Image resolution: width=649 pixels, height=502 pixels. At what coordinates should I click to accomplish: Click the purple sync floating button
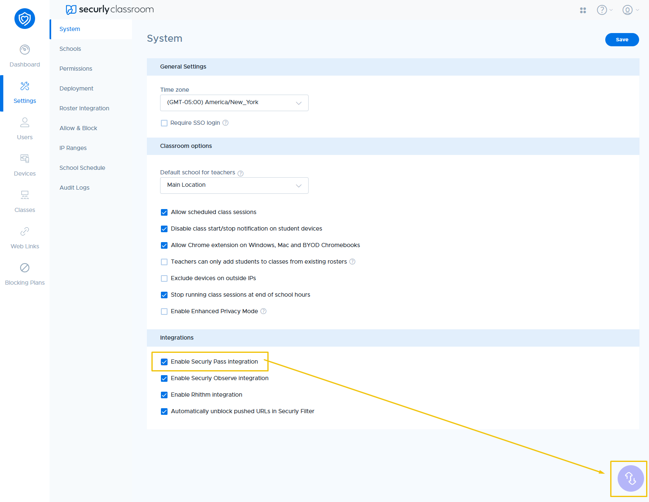(x=630, y=478)
